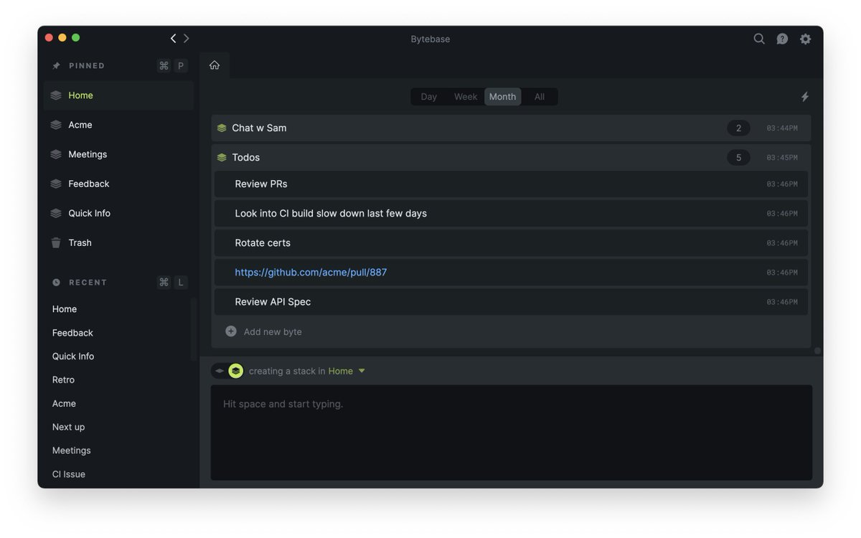Open Todos stack title
The image size is (861, 538).
[246, 157]
